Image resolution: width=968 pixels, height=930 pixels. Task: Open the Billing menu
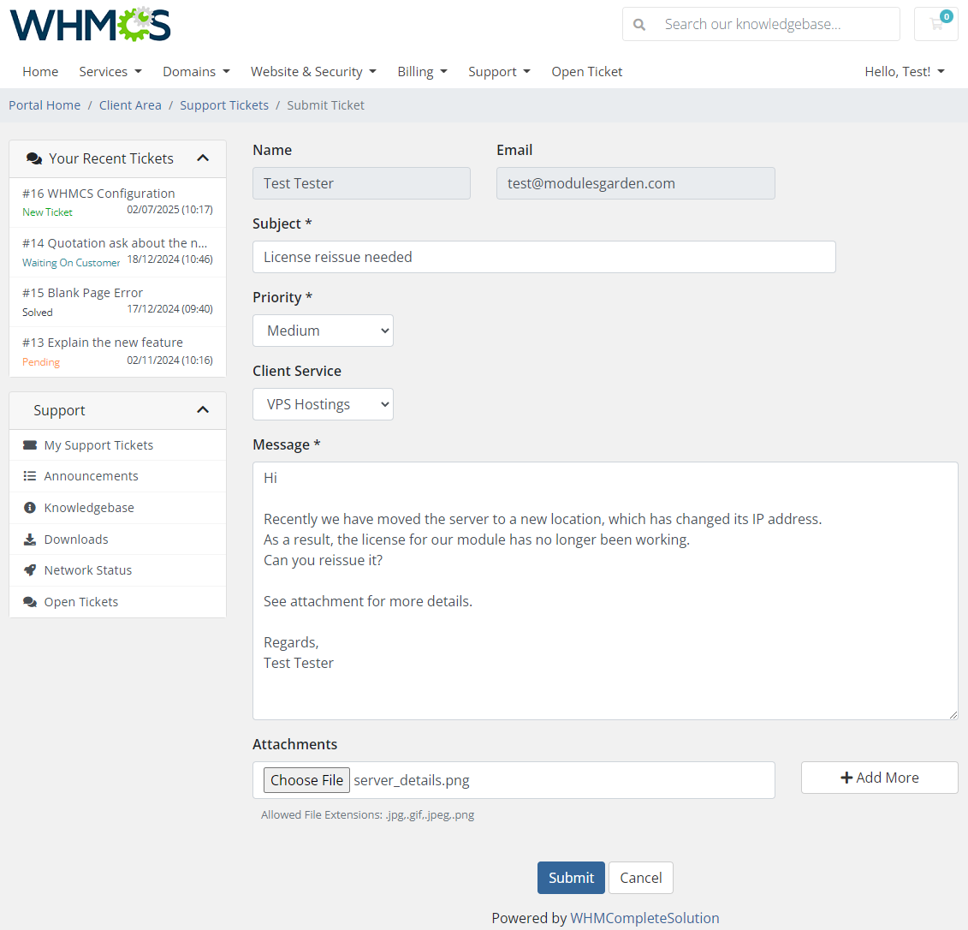pyautogui.click(x=422, y=71)
